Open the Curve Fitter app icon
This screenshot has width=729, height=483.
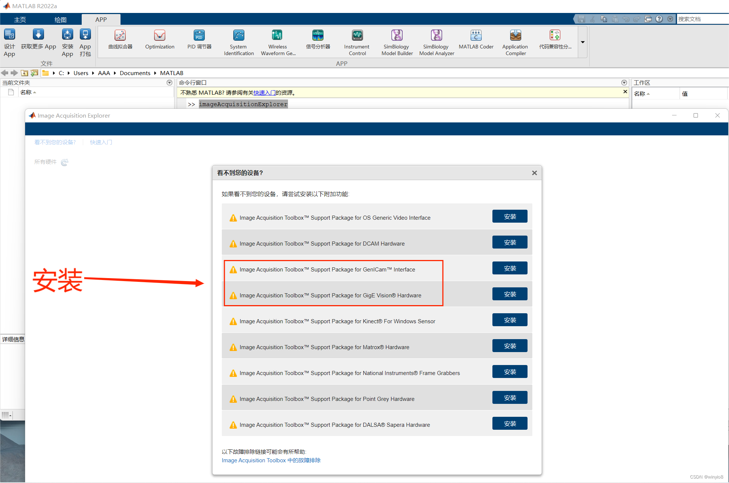[x=120, y=36]
